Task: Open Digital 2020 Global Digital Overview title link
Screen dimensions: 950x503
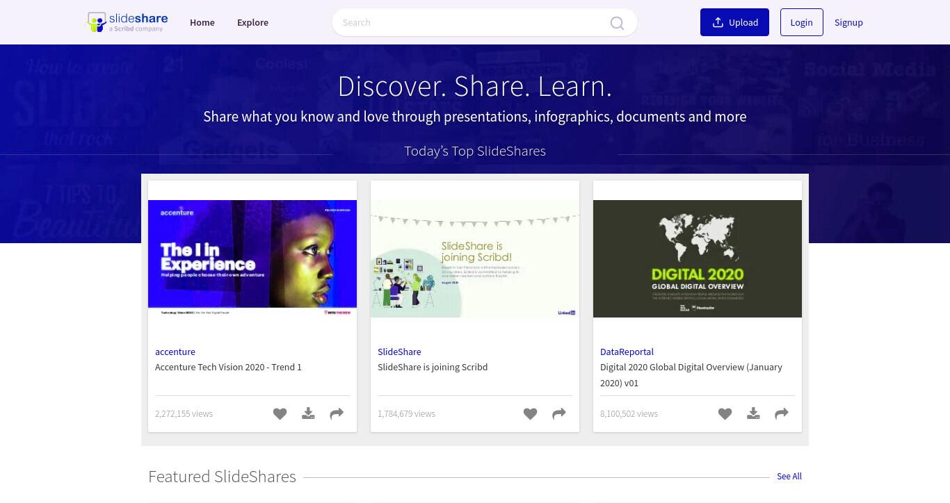Action: [x=691, y=374]
